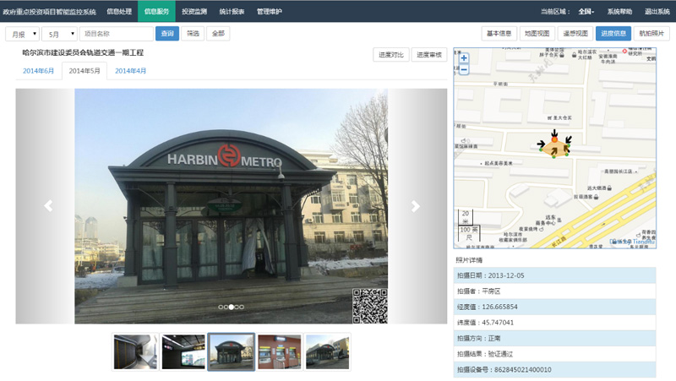This screenshot has width=676, height=381.
Task: Open 地图视图 view
Action: pos(537,34)
